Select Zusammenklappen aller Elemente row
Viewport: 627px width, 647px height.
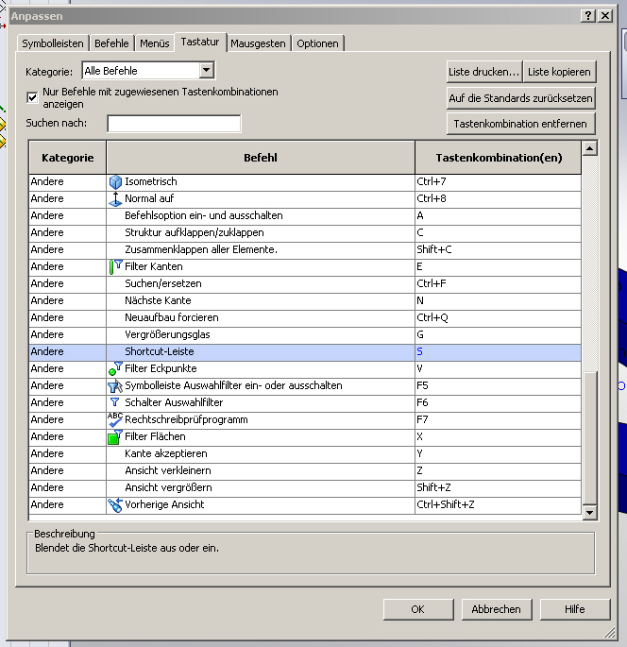tap(305, 249)
